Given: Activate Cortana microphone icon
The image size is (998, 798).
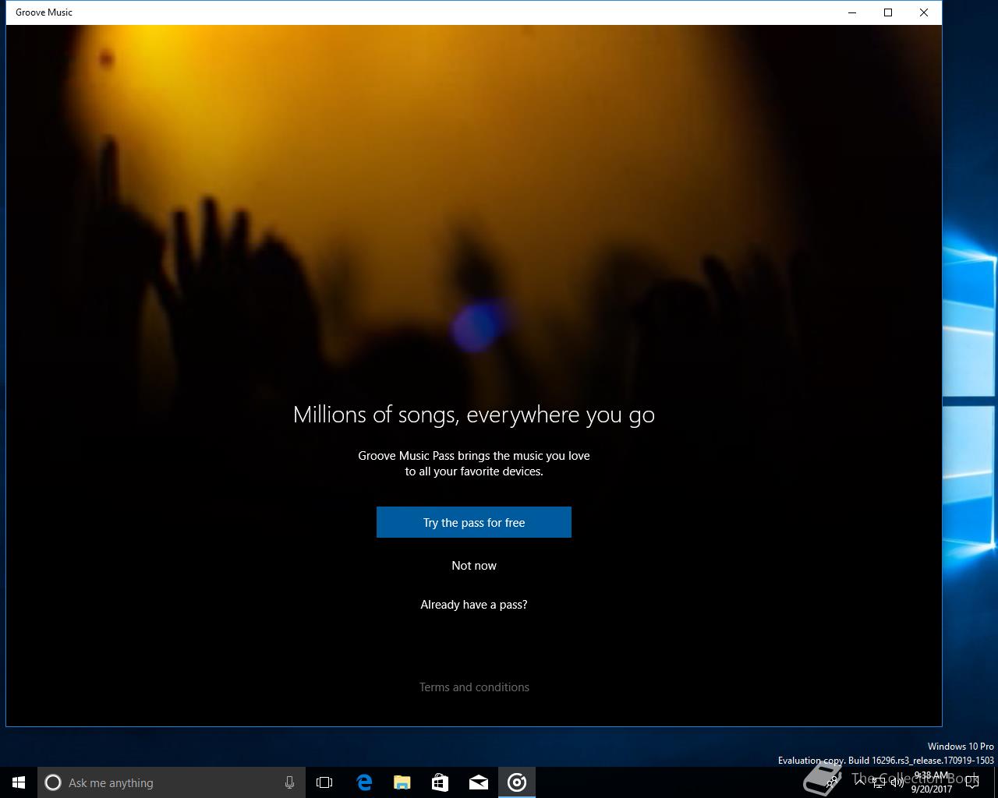Looking at the screenshot, I should pyautogui.click(x=289, y=782).
